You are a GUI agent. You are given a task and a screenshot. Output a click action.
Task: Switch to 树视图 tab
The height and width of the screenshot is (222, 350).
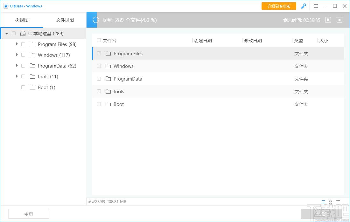22,20
